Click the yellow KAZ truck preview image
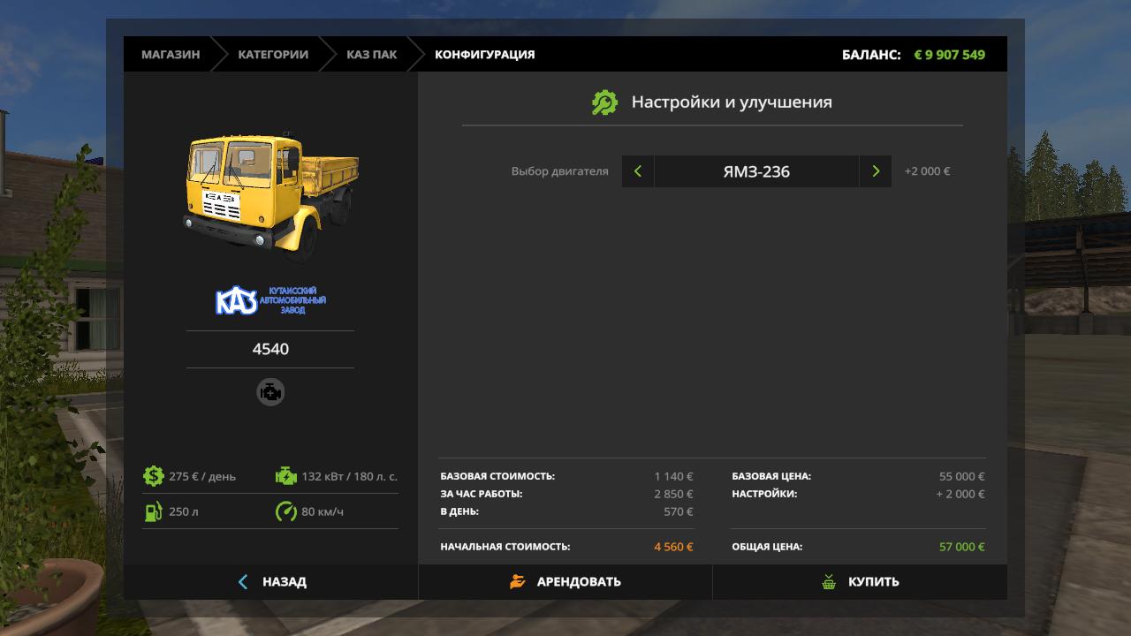Screen dimensions: 1131x636 tap(270, 196)
